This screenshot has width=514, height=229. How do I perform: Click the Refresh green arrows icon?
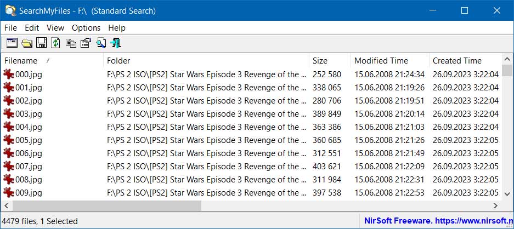point(56,43)
